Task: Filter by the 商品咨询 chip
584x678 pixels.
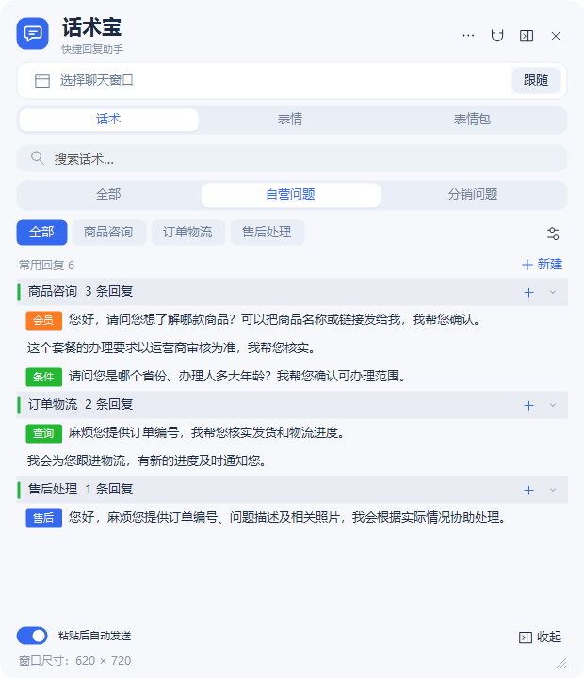Action: point(108,233)
